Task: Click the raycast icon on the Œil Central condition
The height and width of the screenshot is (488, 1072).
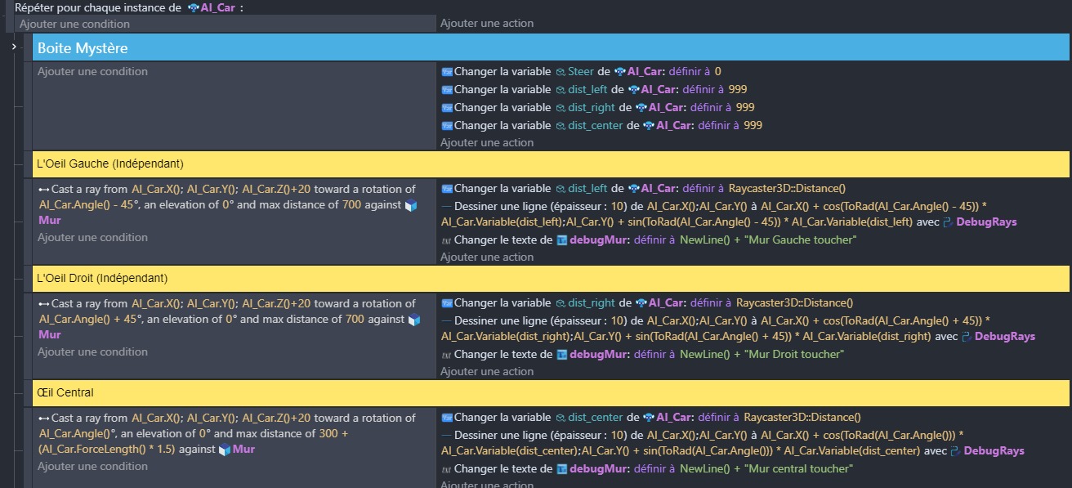Action: point(43,419)
